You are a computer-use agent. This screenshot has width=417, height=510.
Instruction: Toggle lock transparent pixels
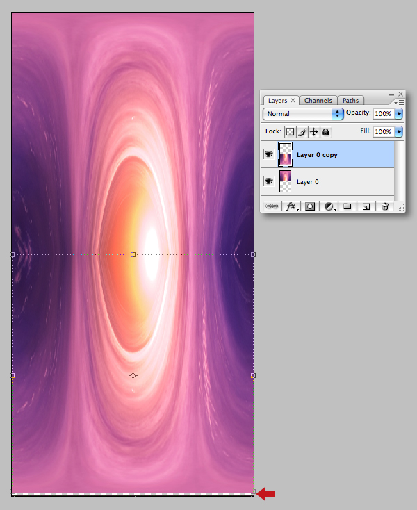(x=290, y=132)
